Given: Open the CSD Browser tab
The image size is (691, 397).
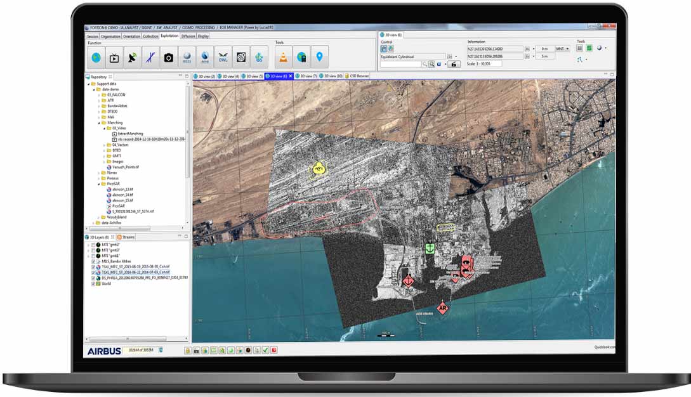Looking at the screenshot, I should [x=359, y=76].
